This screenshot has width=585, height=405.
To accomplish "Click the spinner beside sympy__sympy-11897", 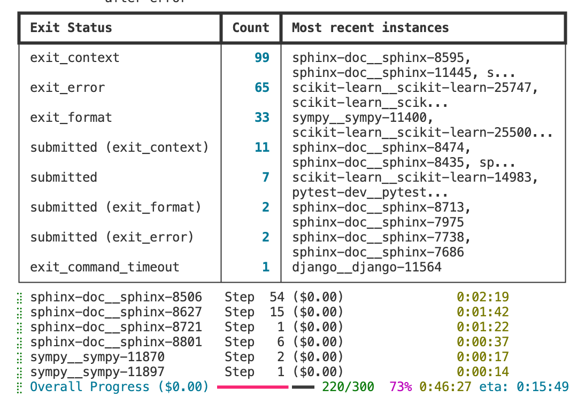I will (x=20, y=372).
